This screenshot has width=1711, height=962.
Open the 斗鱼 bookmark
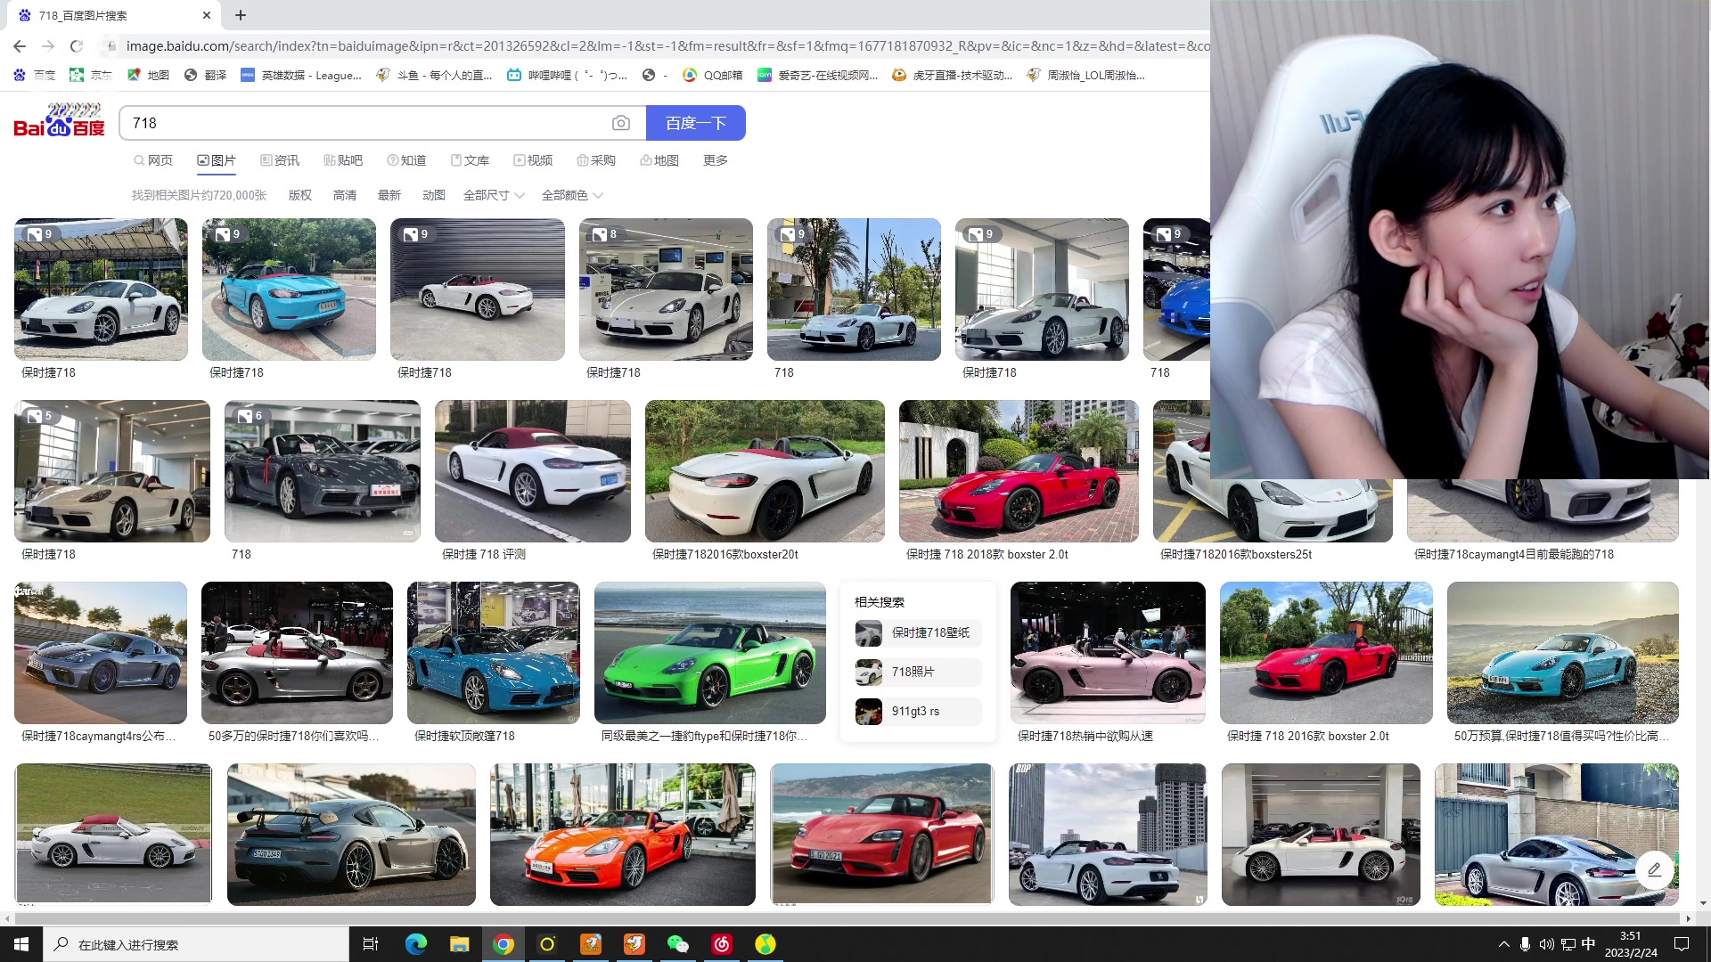point(434,76)
